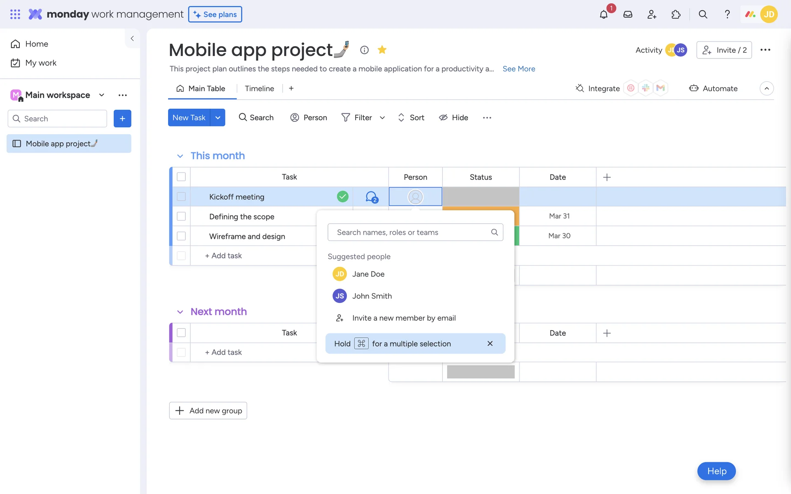
Task: Check the Wireframe and design checkbox
Action: pyautogui.click(x=181, y=236)
